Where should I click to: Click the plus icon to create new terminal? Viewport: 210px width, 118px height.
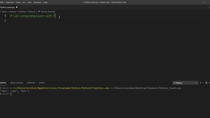pyautogui.click(x=200, y=83)
